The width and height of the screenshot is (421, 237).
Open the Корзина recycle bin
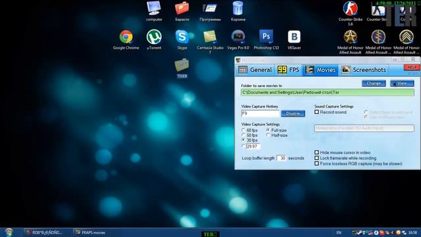(238, 11)
